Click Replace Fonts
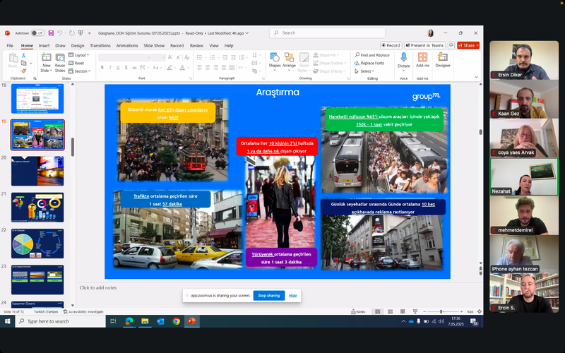Image resolution: width=565 pixels, height=353 pixels. 369,63
